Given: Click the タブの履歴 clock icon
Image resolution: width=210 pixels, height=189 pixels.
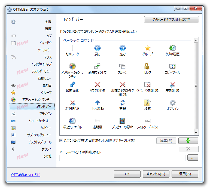Looking at the screenshot, I should [x=172, y=48].
